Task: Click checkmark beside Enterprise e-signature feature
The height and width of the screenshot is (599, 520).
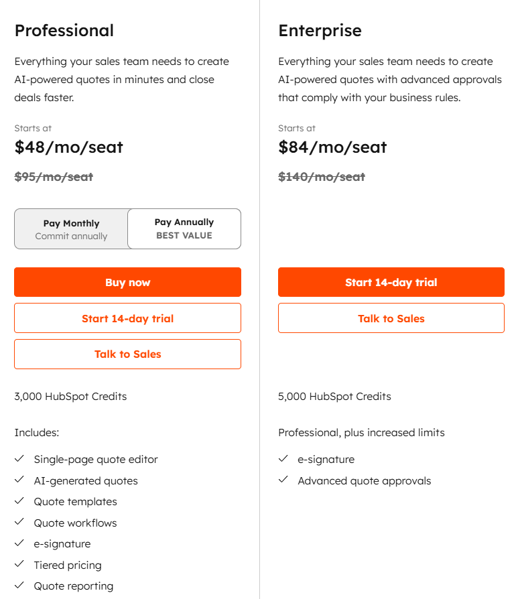Action: coord(283,458)
